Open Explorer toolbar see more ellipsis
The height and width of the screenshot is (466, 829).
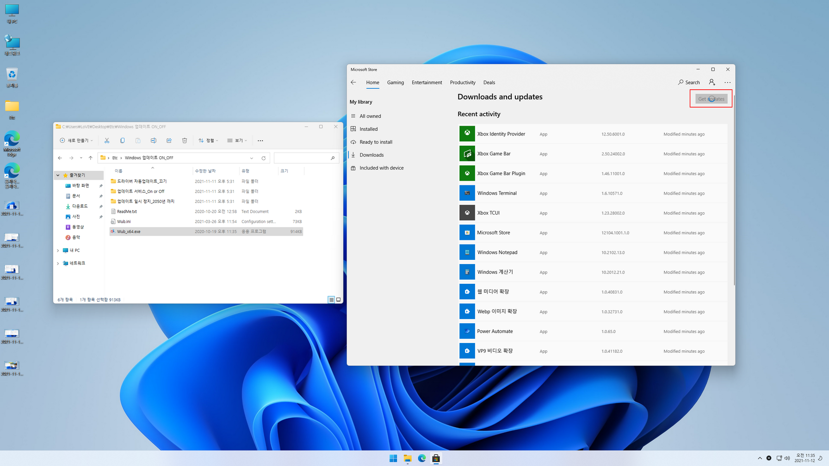coord(260,141)
